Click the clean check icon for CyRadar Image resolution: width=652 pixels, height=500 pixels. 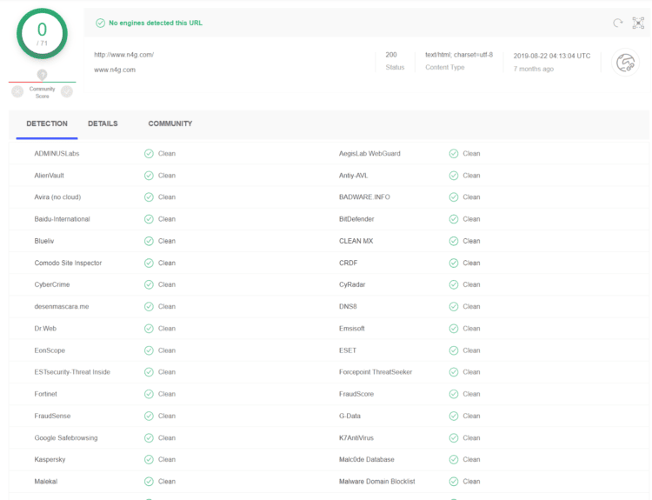point(454,284)
